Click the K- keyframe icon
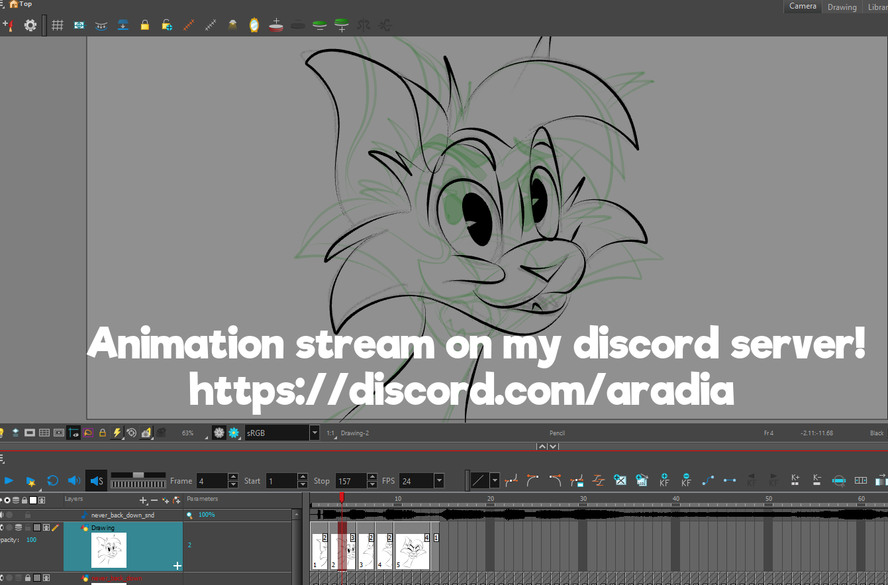 817,480
